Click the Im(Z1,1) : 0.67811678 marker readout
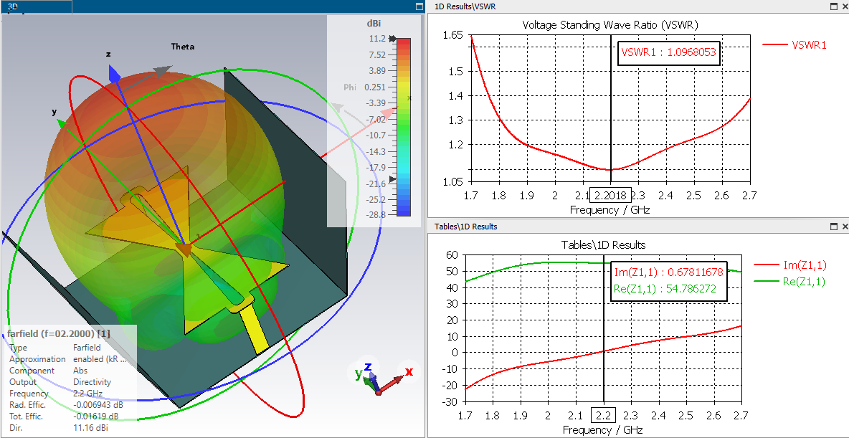The height and width of the screenshot is (438, 849). click(669, 271)
